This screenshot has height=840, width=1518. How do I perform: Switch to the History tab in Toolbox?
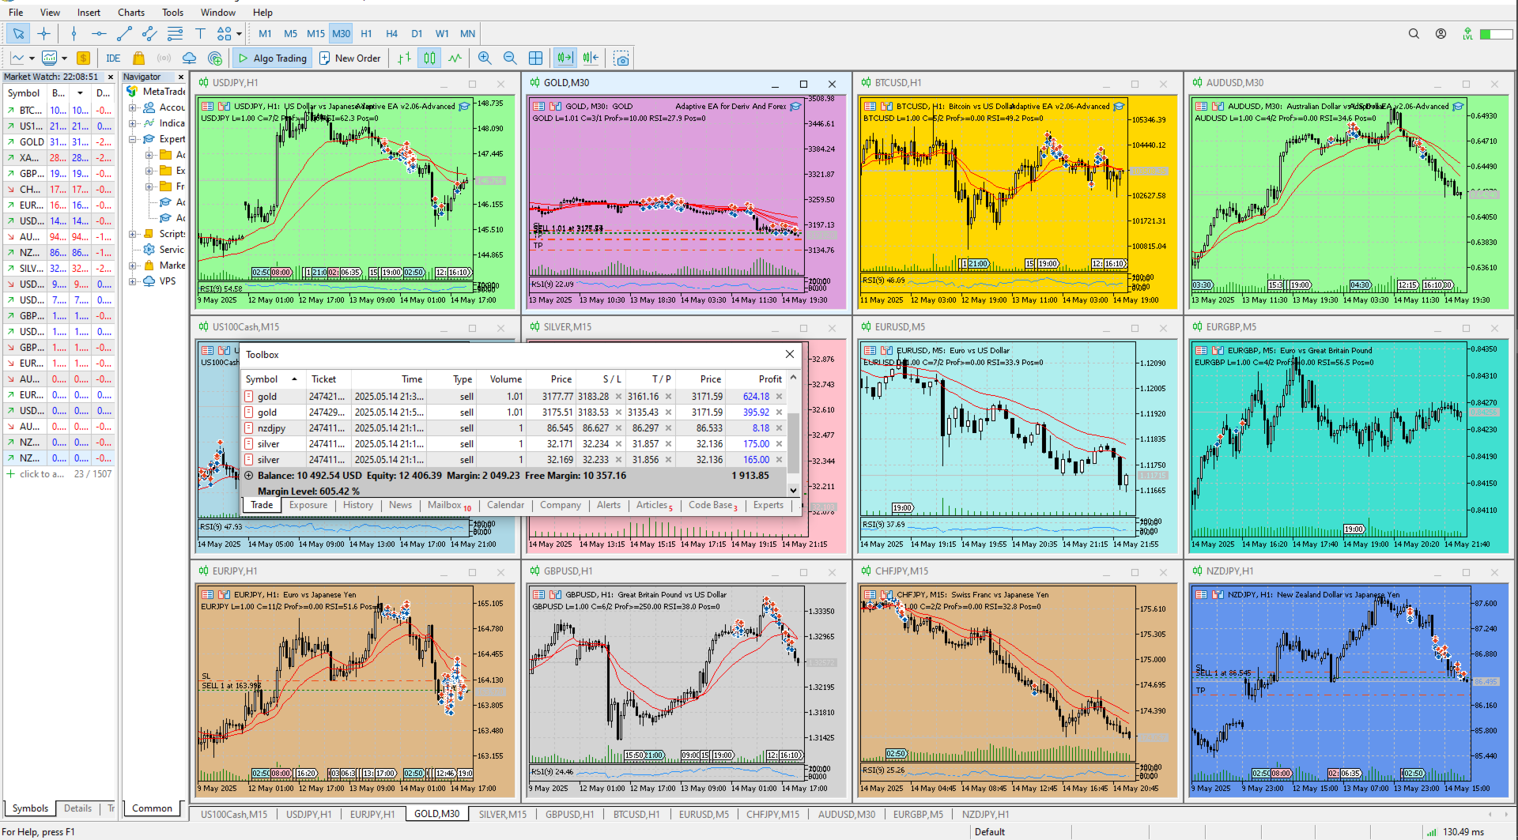[357, 505]
